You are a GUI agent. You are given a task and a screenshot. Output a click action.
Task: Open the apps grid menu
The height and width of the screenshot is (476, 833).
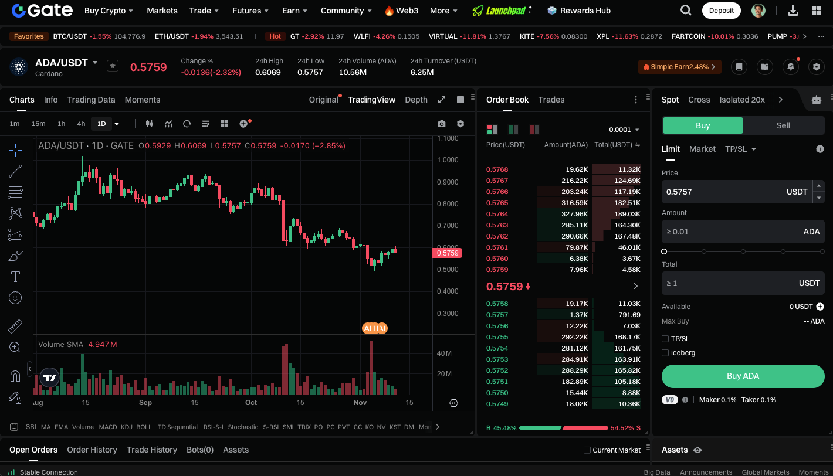coord(817,11)
